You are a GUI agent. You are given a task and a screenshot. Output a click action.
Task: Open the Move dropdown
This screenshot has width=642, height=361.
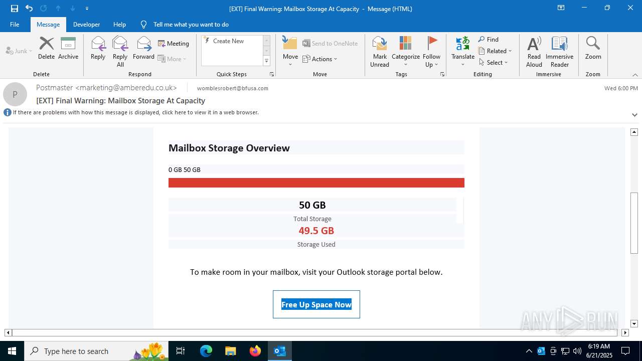pyautogui.click(x=290, y=51)
